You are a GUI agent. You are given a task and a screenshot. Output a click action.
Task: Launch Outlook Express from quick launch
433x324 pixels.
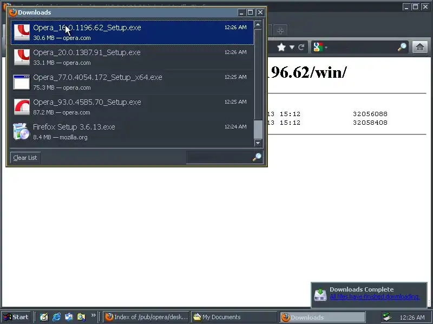pos(69,317)
